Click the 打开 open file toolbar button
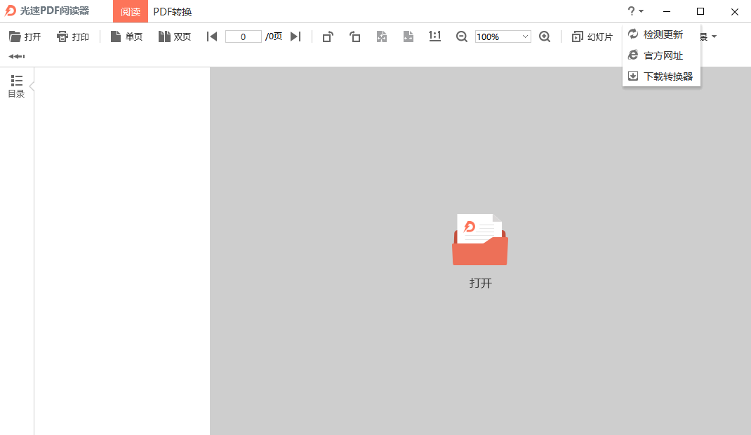This screenshot has height=435, width=751. pyautogui.click(x=25, y=37)
